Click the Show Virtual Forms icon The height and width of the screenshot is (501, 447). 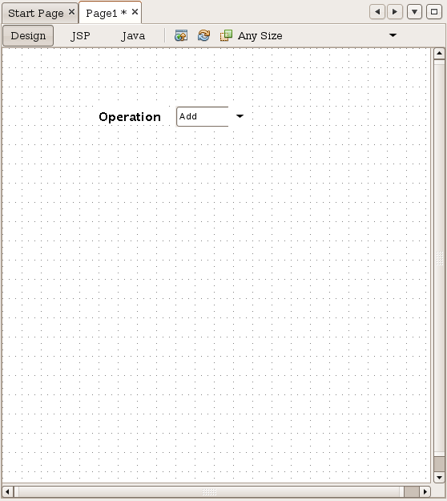tap(226, 35)
